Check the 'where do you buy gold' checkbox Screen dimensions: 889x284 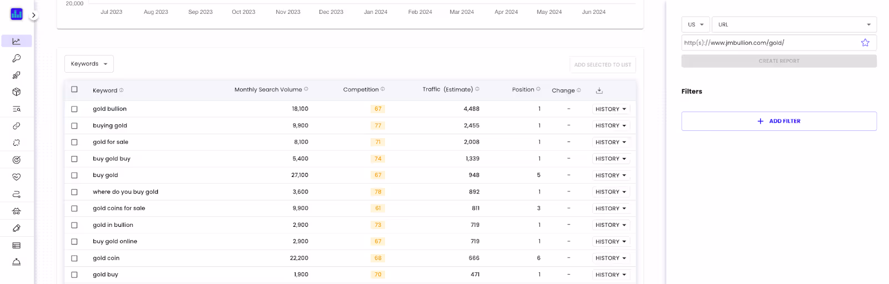point(74,192)
